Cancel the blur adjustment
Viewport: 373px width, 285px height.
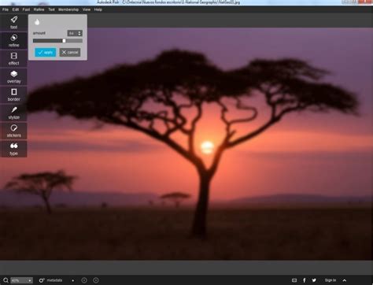pos(70,52)
